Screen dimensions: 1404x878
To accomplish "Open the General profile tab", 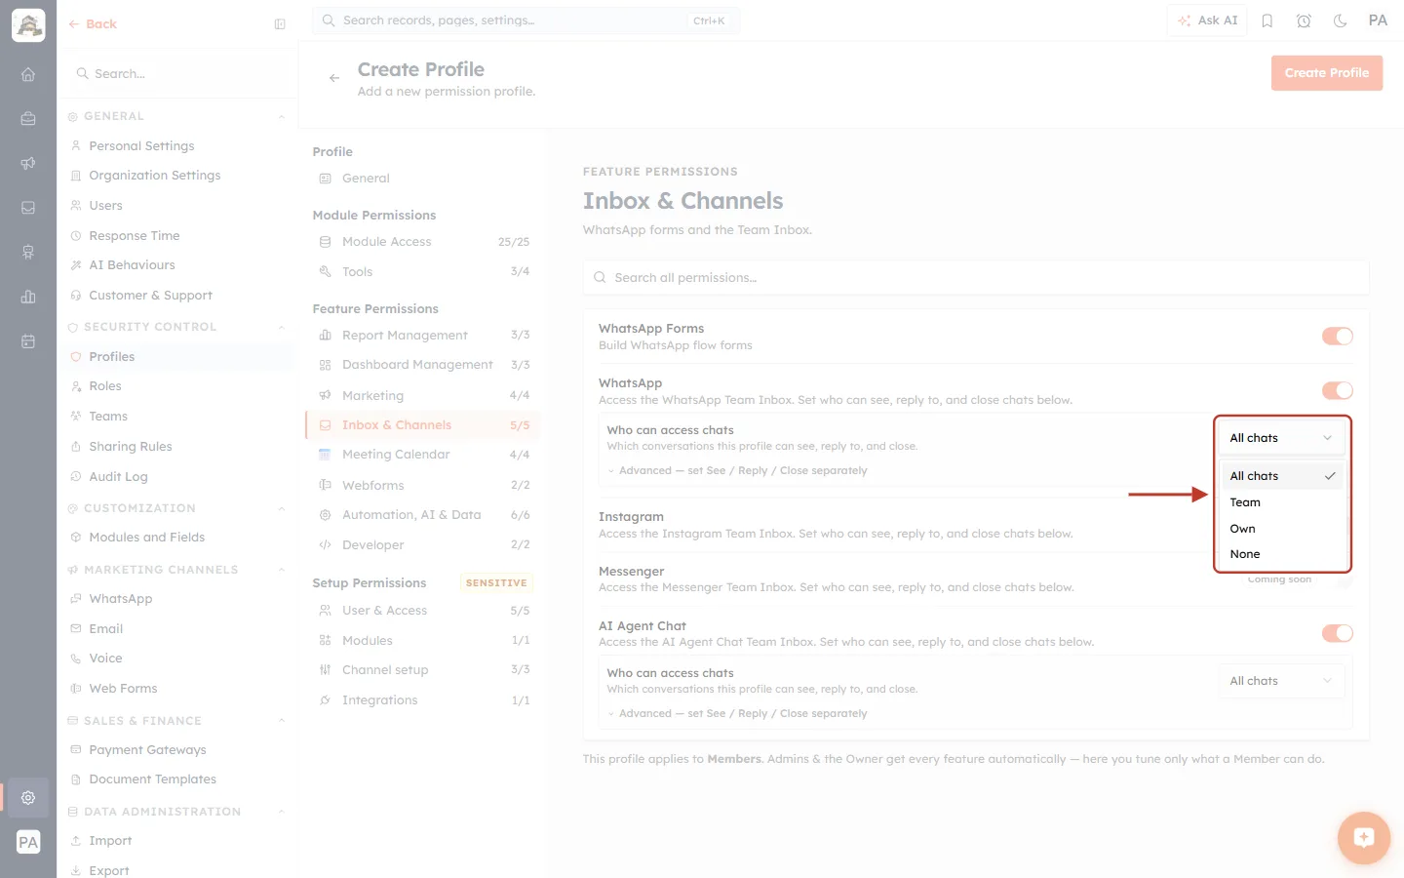I will (x=422, y=179).
